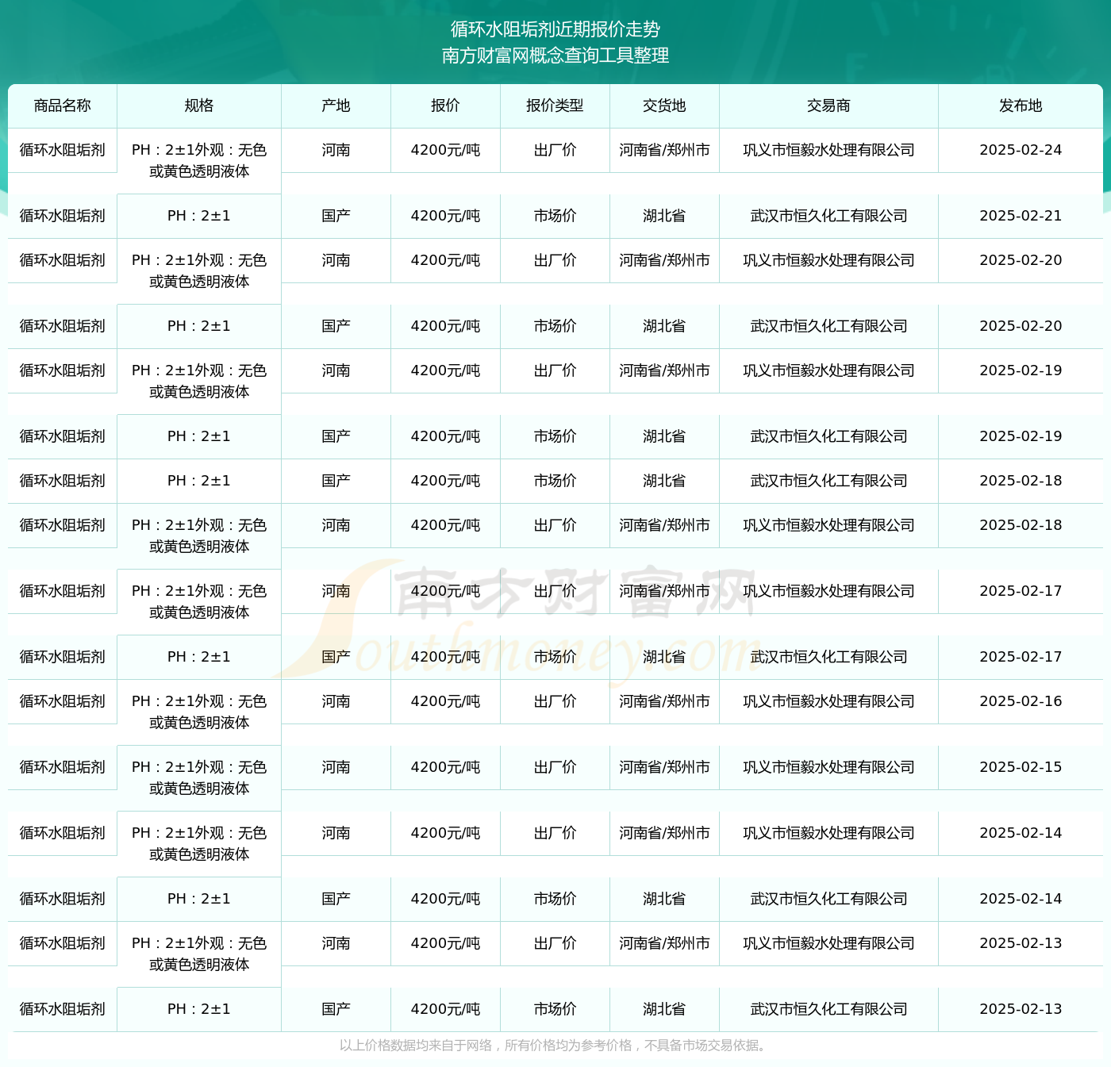
Task: Select the spec cell in the 2025-02-24 row
Action: (199, 160)
